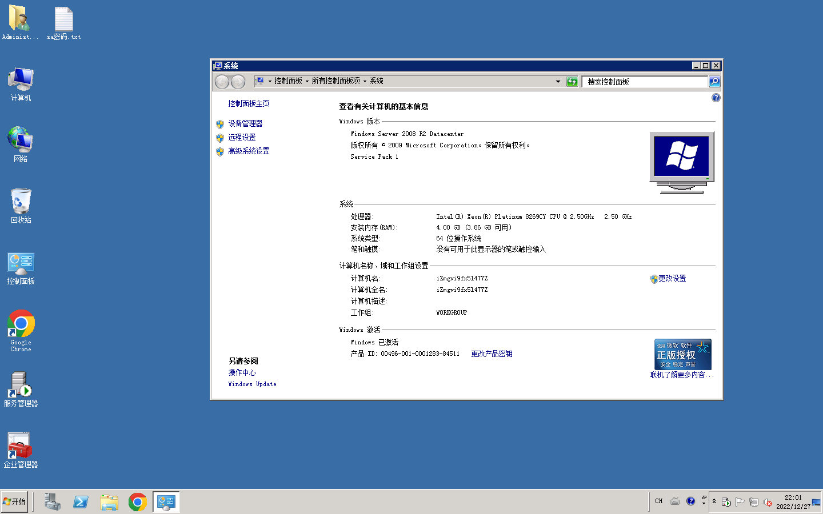Open Server Manager from taskbar
The height and width of the screenshot is (514, 823).
point(52,502)
